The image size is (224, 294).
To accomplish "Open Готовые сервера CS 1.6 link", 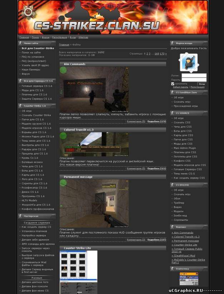I will coord(37,86).
